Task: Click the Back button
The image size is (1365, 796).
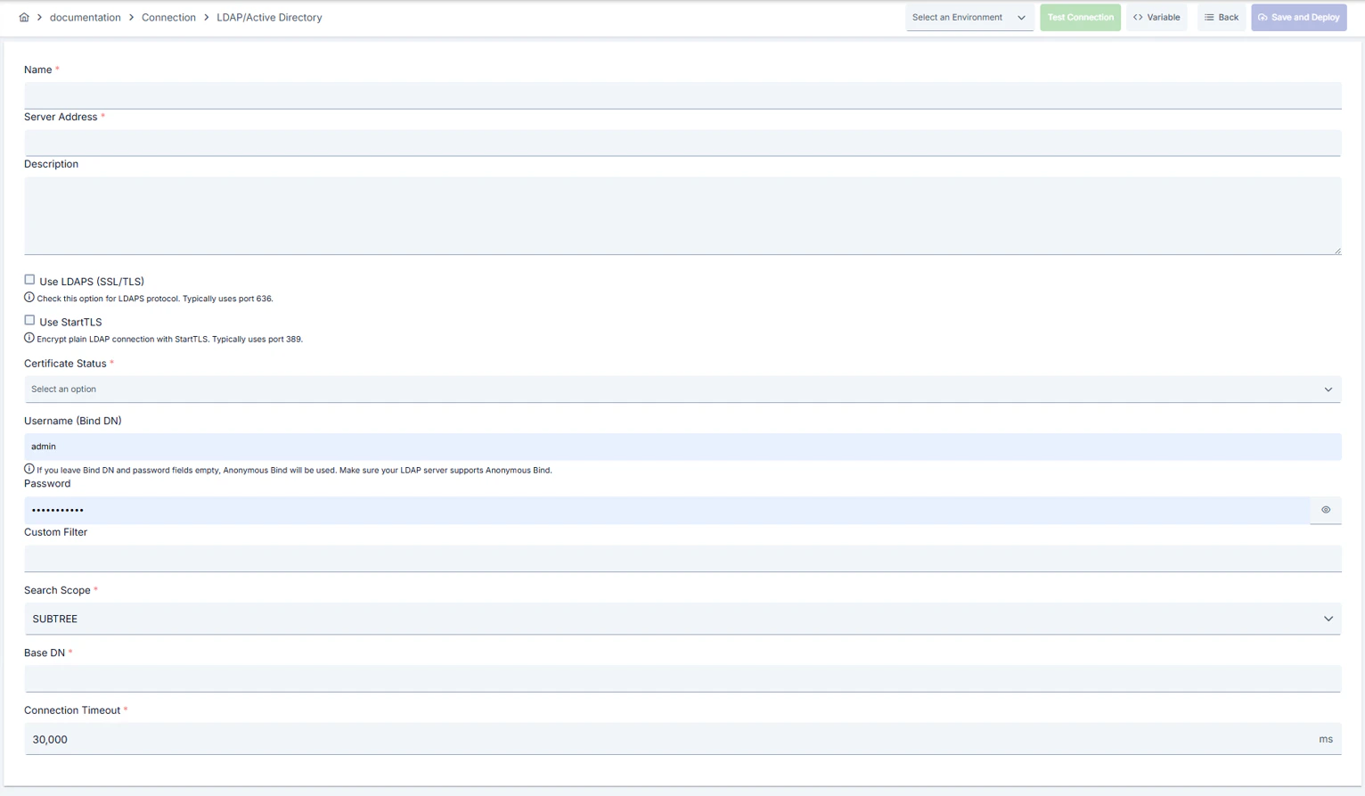Action: coord(1222,17)
